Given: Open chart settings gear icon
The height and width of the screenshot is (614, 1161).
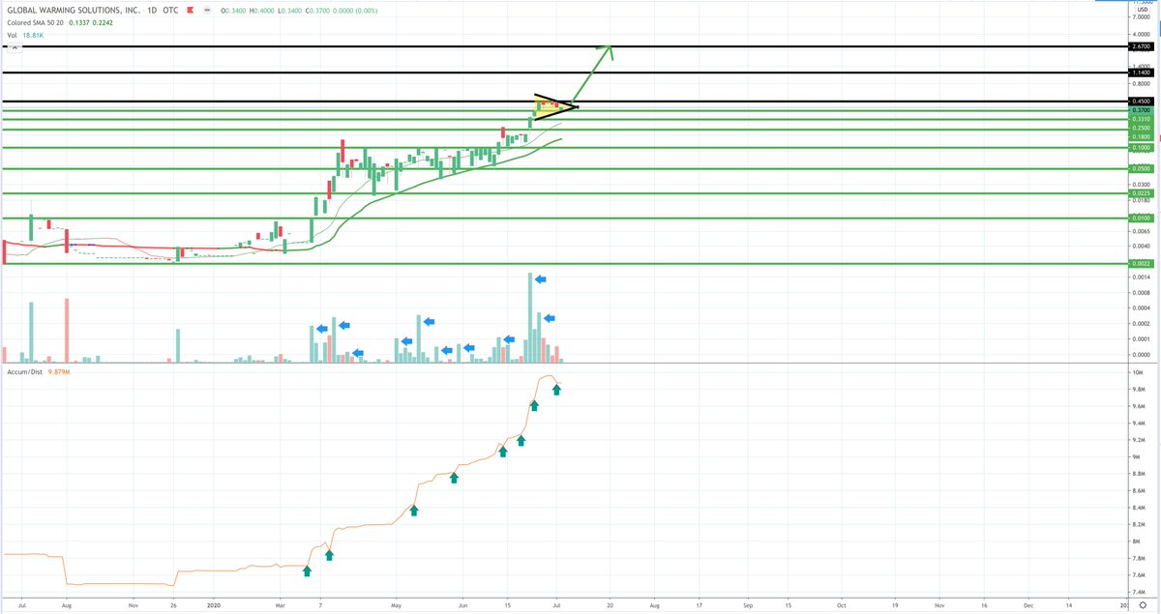Looking at the screenshot, I should tap(1144, 605).
